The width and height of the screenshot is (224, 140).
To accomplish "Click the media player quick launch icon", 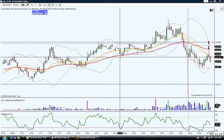I will 18,138.
